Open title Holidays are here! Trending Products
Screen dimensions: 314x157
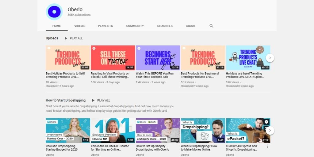pos(245,75)
